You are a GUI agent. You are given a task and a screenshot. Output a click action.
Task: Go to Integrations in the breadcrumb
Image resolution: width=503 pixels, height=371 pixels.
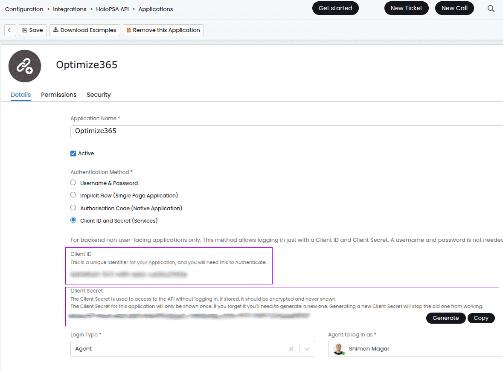pyautogui.click(x=70, y=9)
